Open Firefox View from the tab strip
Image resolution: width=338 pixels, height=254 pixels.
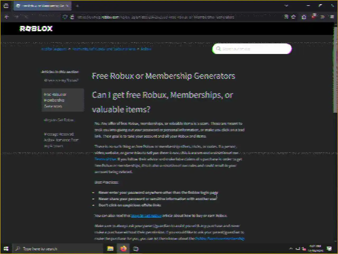pyautogui.click(x=6, y=6)
